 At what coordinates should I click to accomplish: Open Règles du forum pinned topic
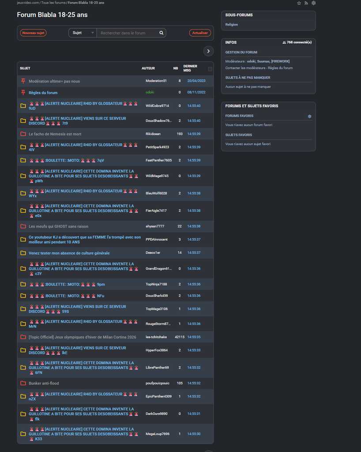pos(43,93)
